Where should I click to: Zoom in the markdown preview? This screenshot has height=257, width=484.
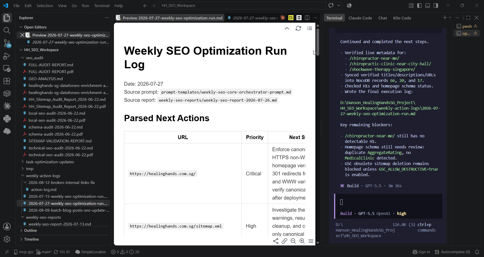(302, 241)
